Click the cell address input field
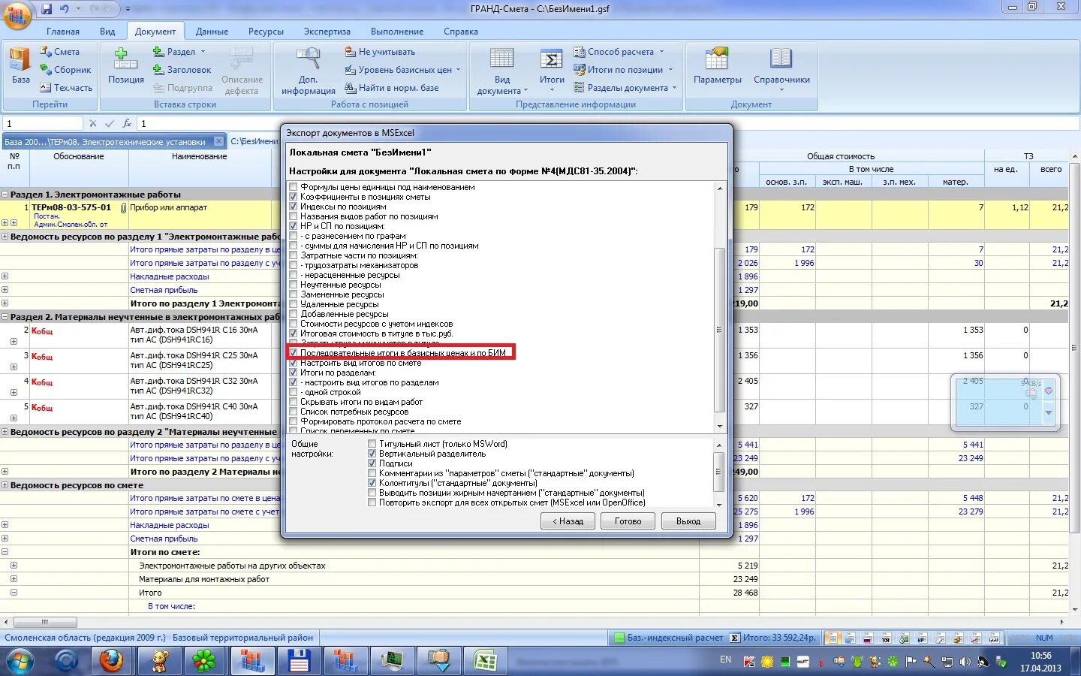Viewport: 1081px width, 676px height. coord(42,123)
